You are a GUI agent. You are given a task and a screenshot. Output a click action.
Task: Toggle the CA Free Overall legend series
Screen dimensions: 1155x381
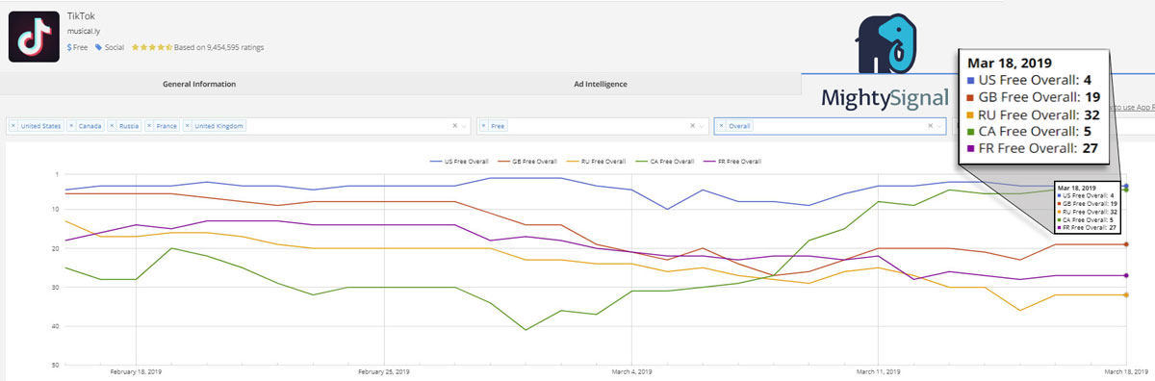[x=664, y=161]
